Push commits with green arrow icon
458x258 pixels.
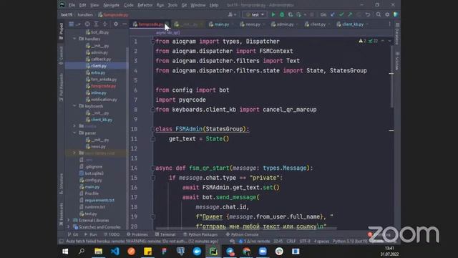[350, 14]
